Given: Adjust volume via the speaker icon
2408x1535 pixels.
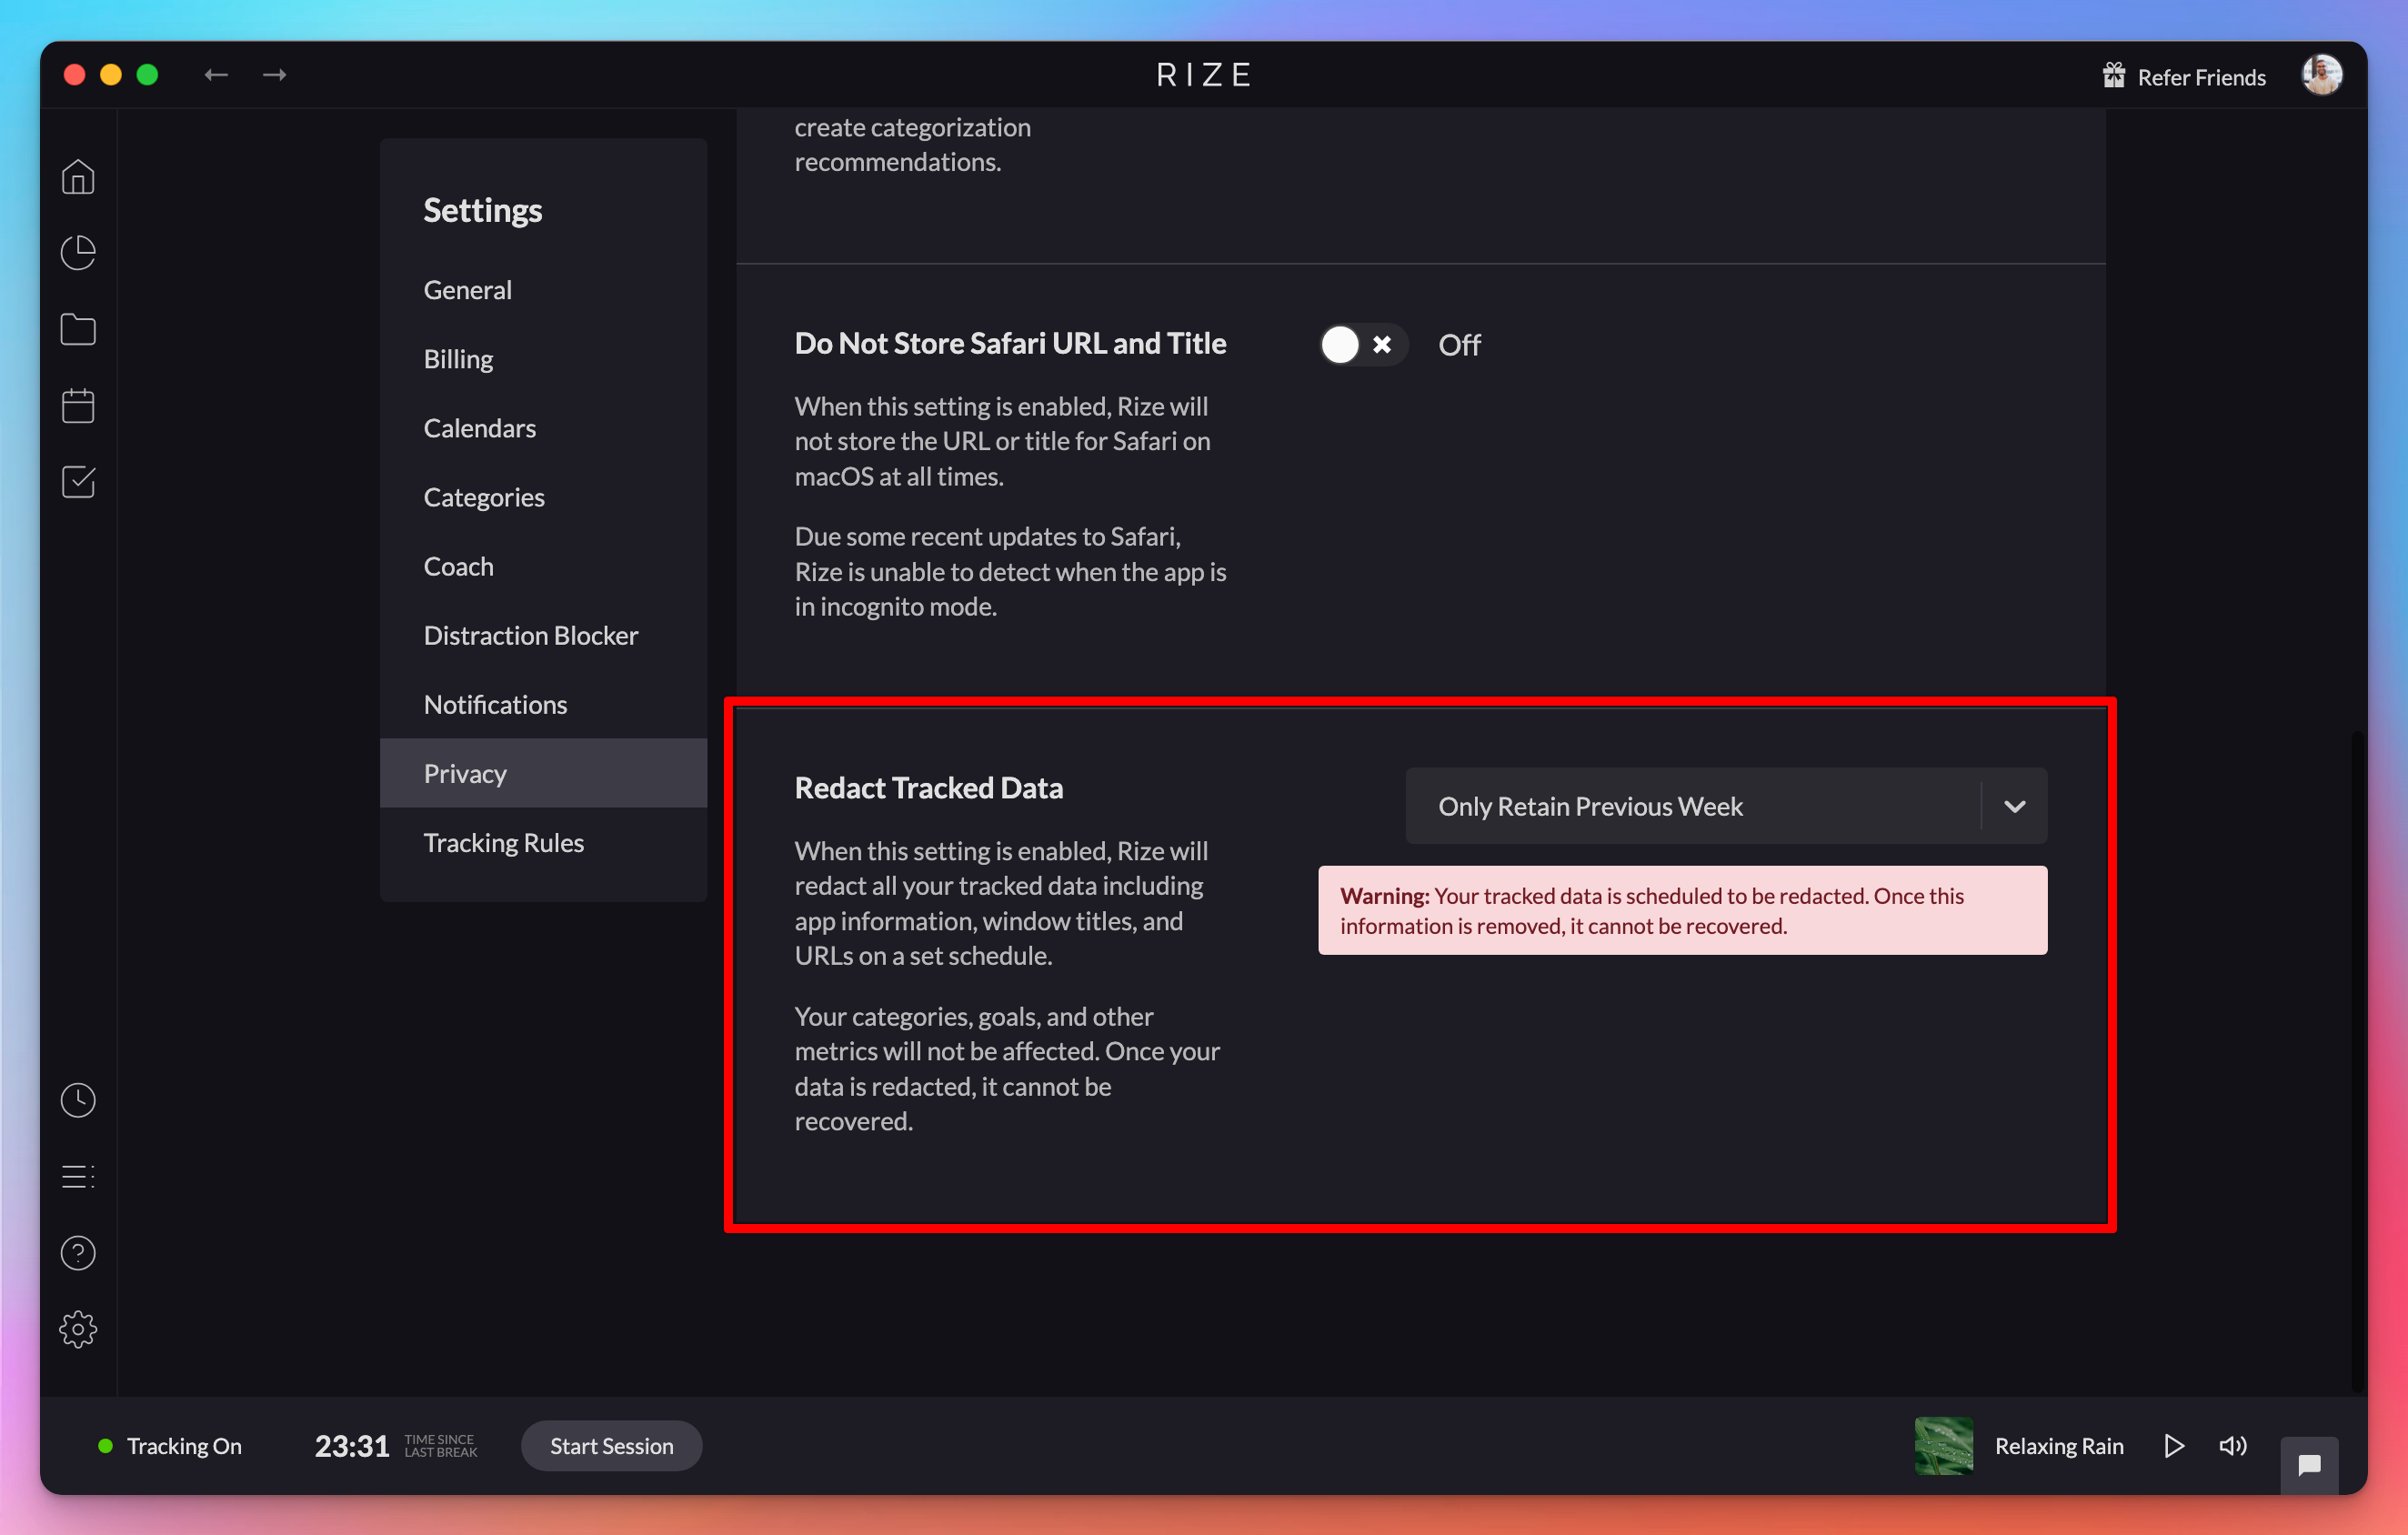Looking at the screenshot, I should (x=2233, y=1446).
